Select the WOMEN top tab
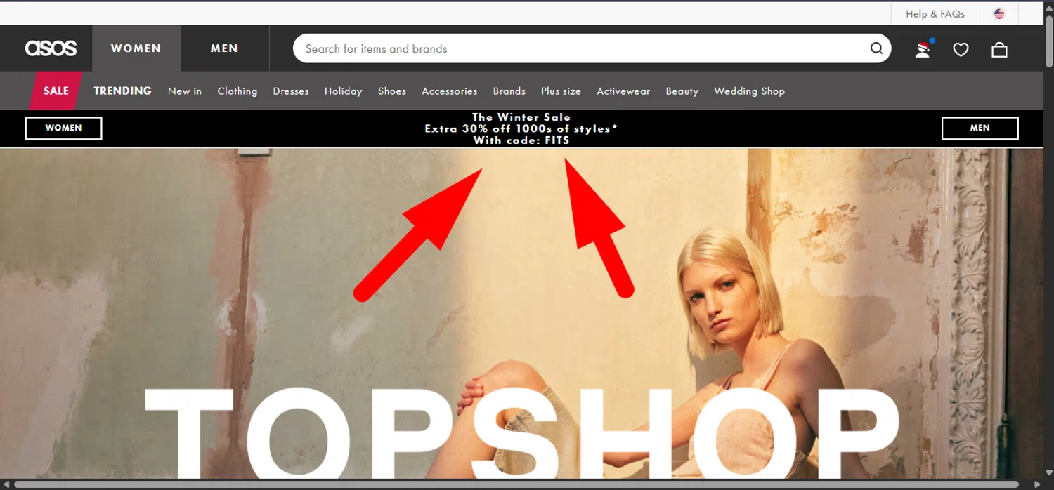Screen dimensions: 1054x490 click(136, 48)
